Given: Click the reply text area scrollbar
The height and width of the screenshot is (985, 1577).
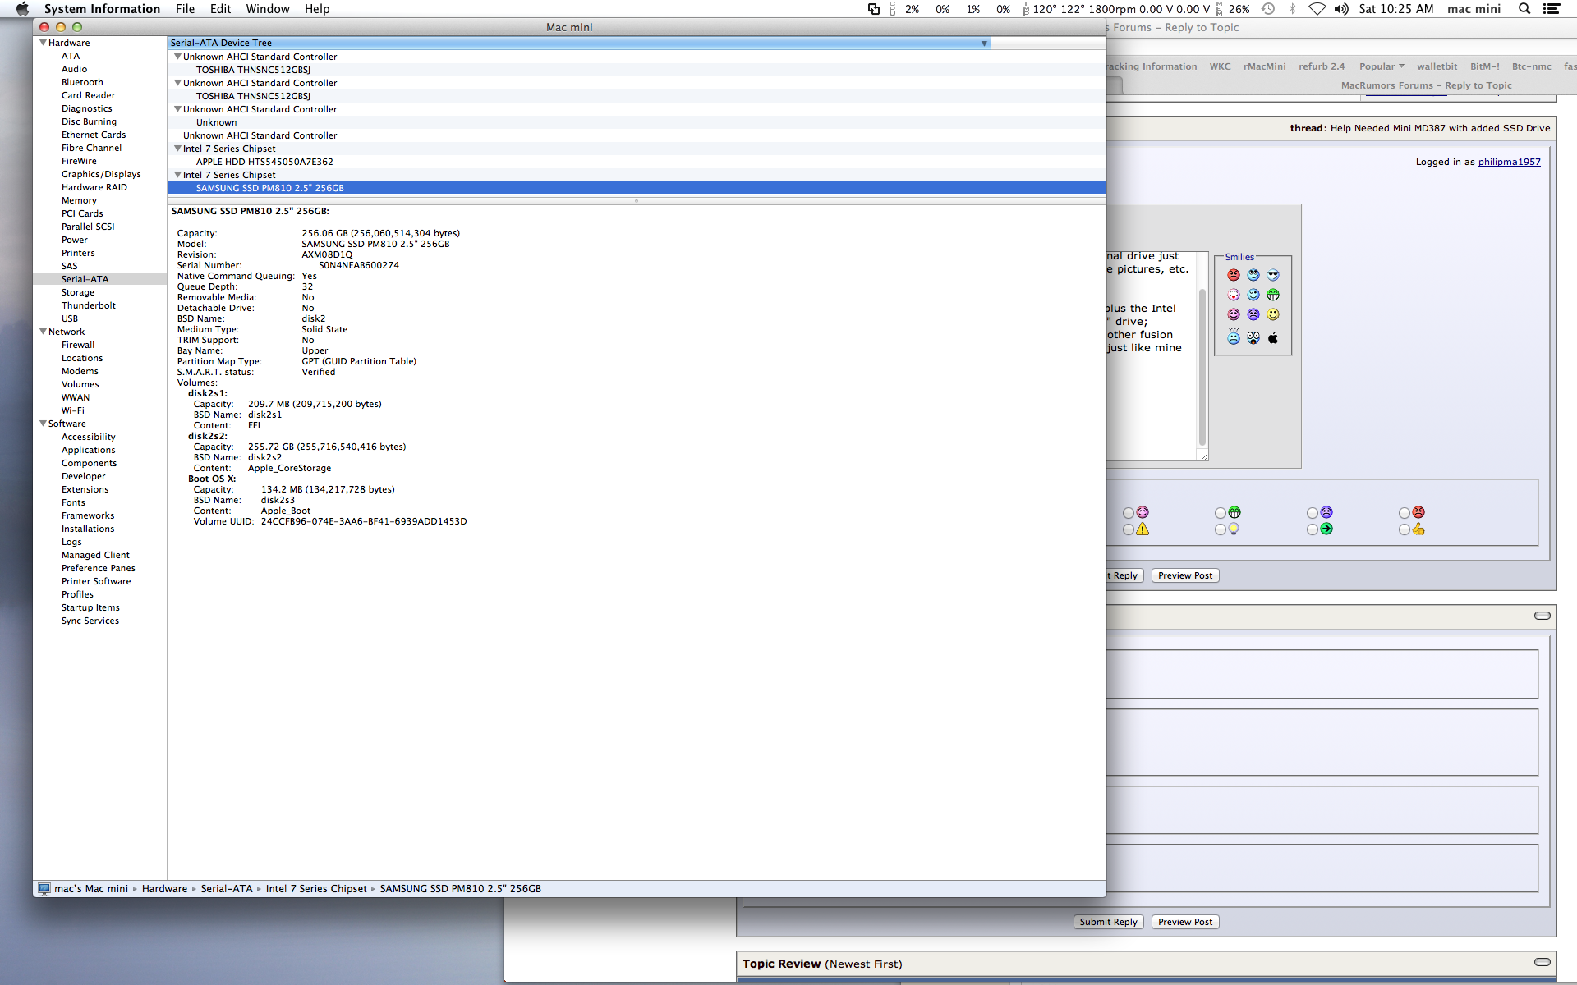Looking at the screenshot, I should point(1202,366).
